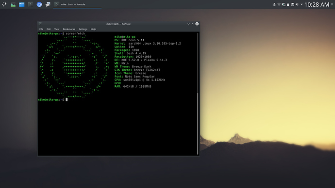Open the Edit menu in Konsole
This screenshot has width=335, height=188.
coord(49,29)
